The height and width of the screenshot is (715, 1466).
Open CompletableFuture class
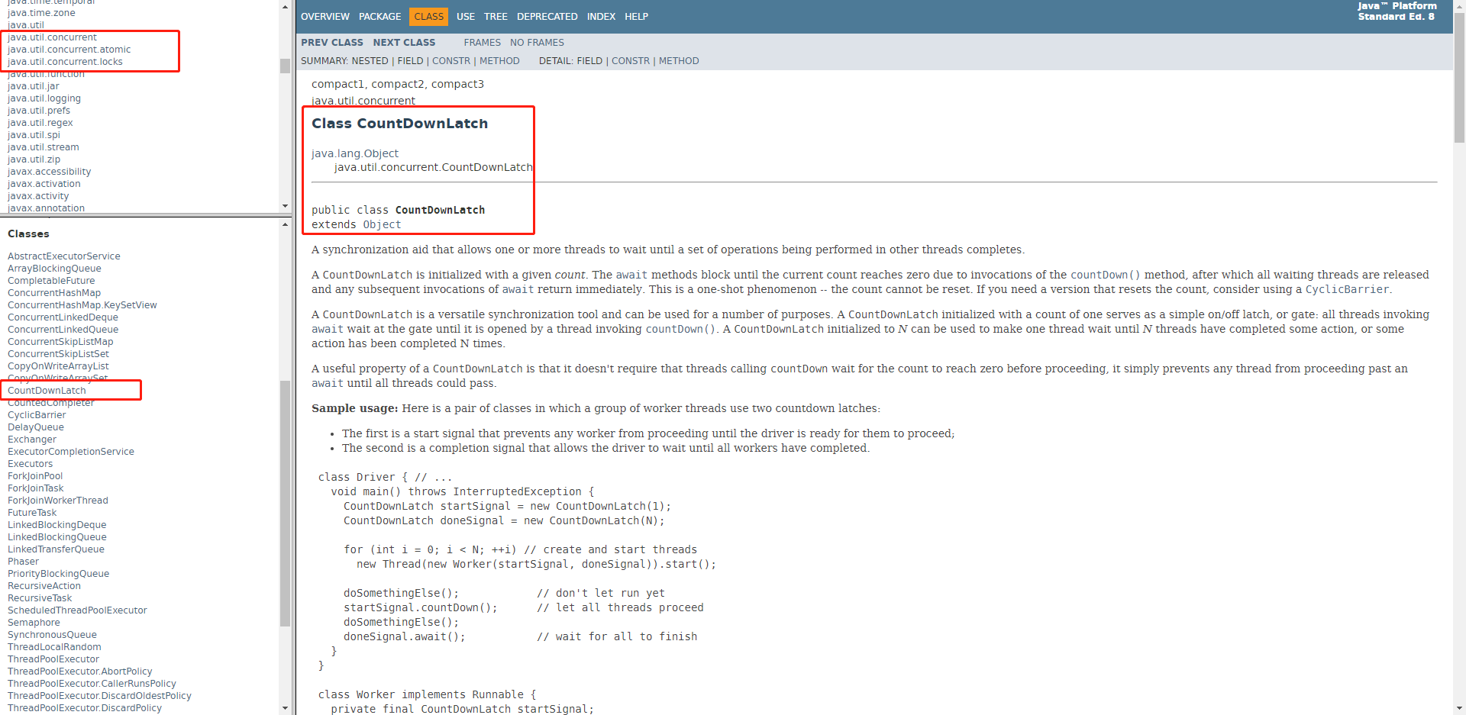51,281
